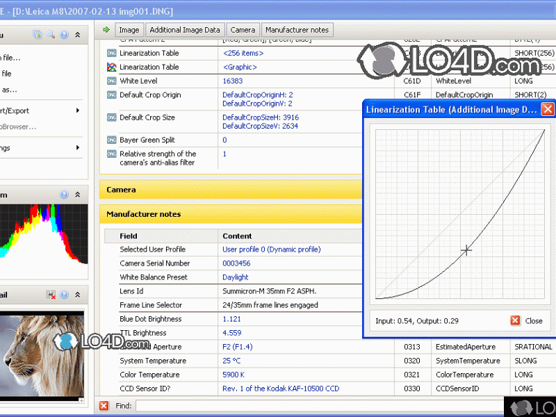
Task: Click the Field column header
Action: click(x=129, y=236)
